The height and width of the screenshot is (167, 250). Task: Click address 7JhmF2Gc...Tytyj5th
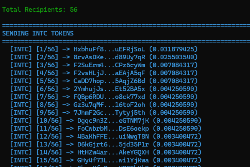pyautogui.click(x=109, y=113)
